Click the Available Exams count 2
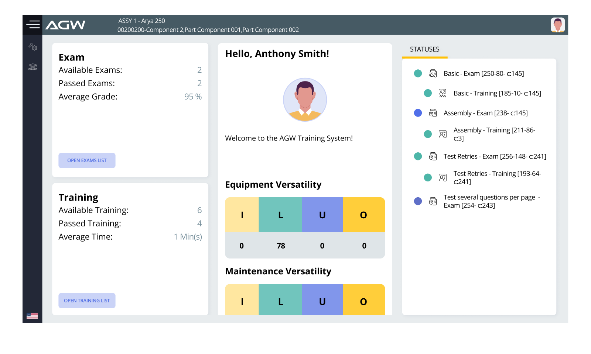The image size is (591, 354). coord(199,70)
